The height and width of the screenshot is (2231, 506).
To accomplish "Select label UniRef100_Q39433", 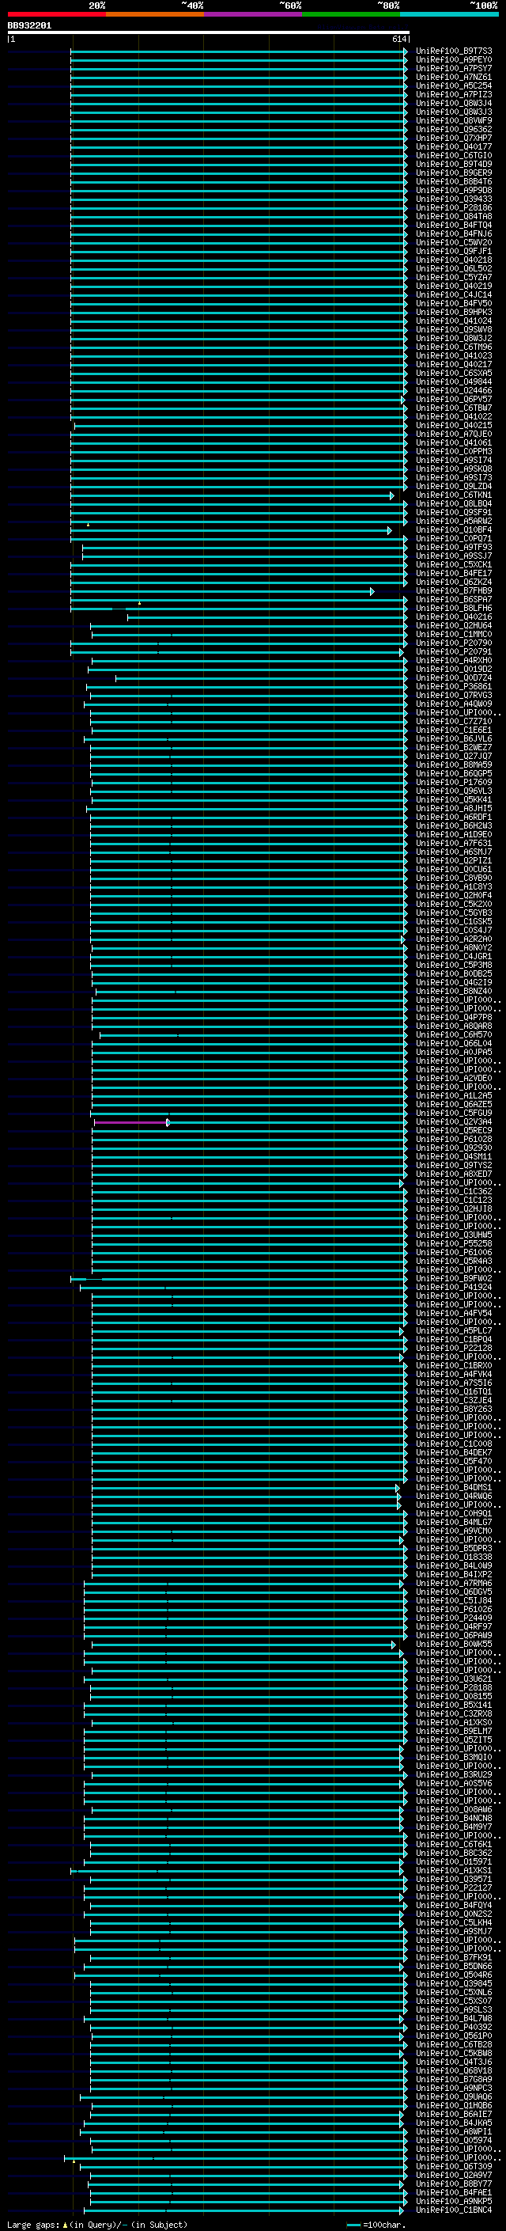I will pos(453,199).
